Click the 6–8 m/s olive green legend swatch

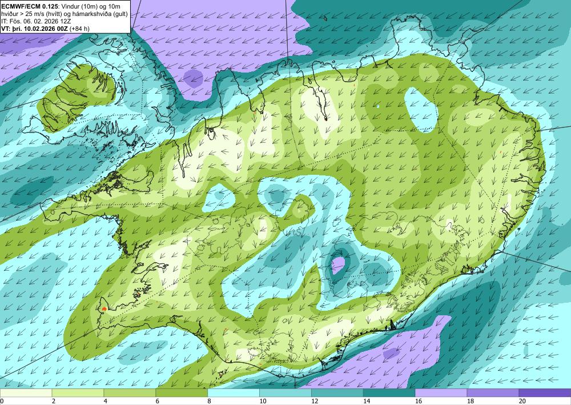pyautogui.click(x=182, y=393)
